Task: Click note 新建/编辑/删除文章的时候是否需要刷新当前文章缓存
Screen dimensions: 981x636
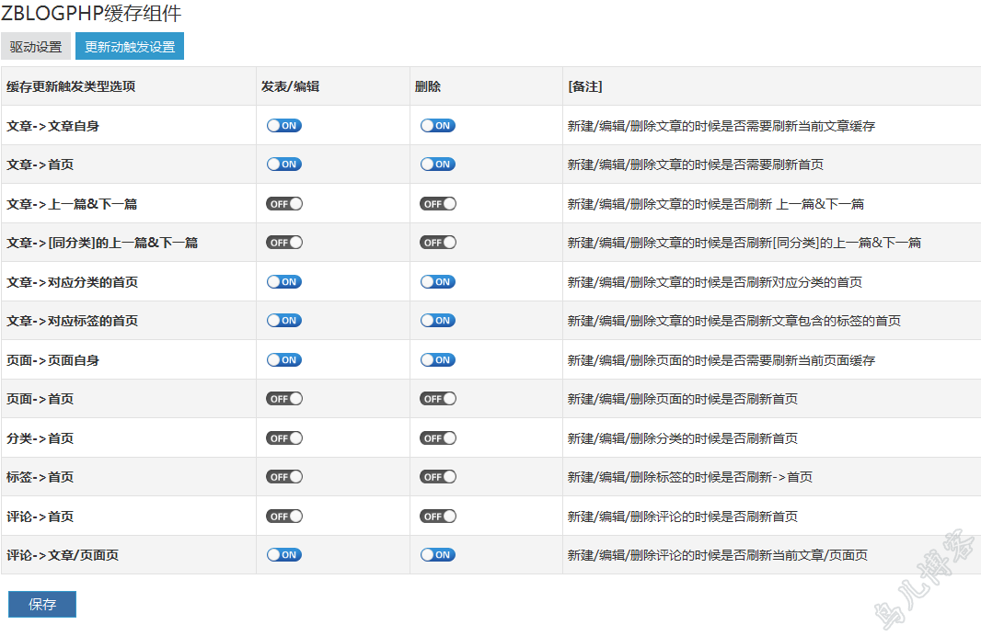Action: point(721,126)
